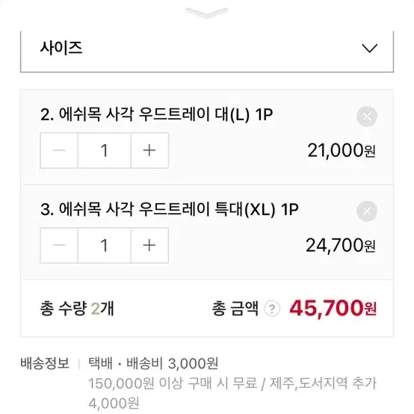Click the total 45,700원 amount
Image resolution: width=414 pixels, height=414 pixels.
333,309
